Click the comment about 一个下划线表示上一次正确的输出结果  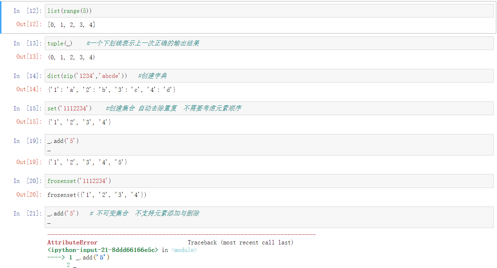[143, 43]
